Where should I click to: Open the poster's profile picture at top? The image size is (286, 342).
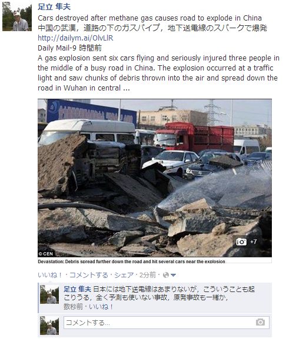tap(17, 16)
